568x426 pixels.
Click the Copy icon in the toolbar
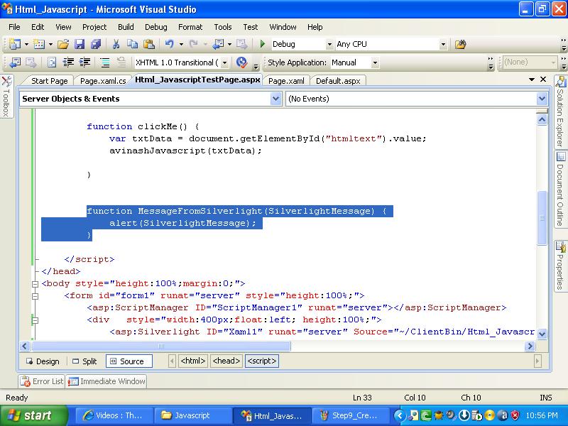[132, 44]
